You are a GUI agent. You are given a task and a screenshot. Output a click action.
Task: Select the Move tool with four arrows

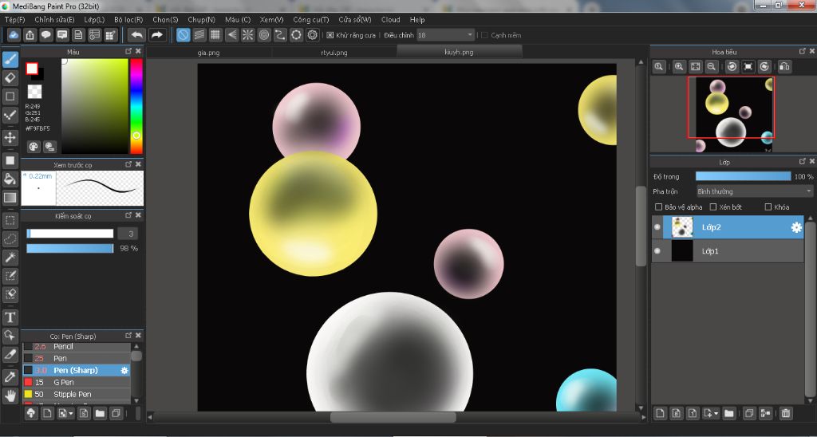[10, 137]
